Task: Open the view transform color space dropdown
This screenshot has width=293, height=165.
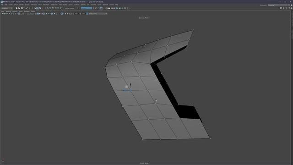Action: (98, 14)
